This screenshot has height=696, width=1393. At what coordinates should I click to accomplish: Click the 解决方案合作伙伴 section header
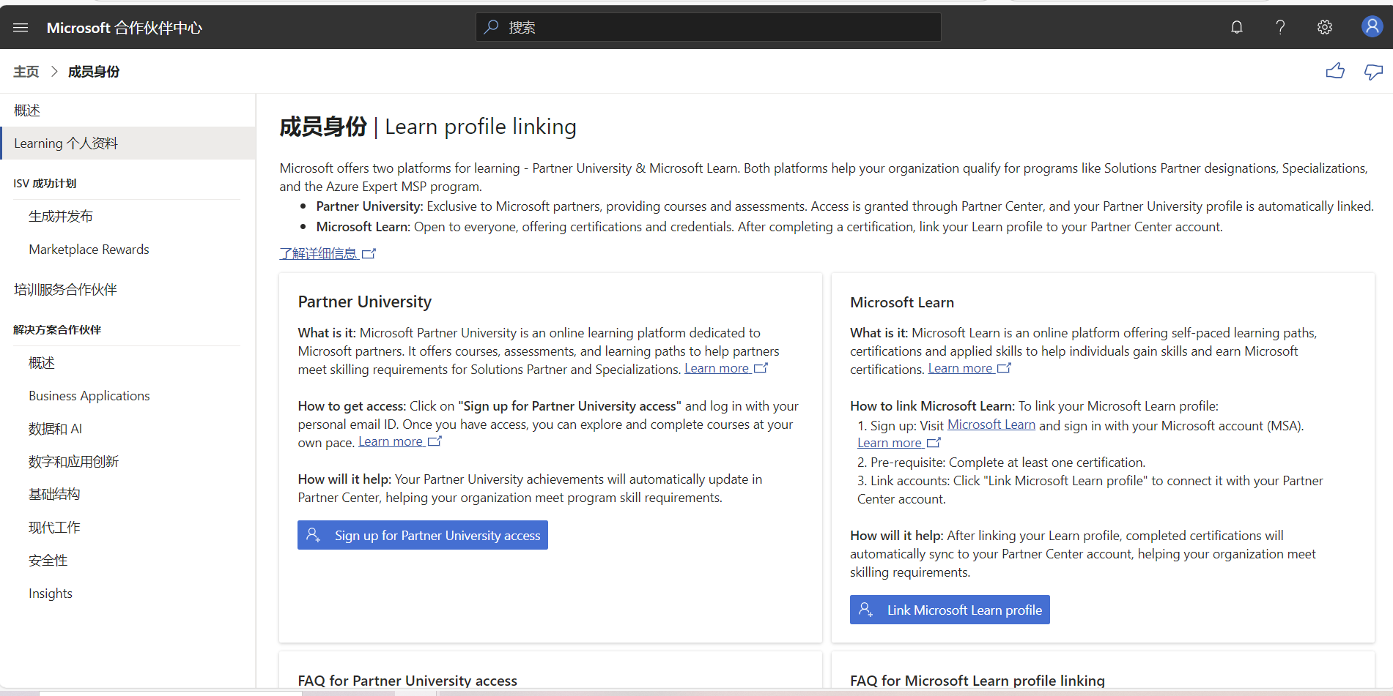tap(57, 330)
